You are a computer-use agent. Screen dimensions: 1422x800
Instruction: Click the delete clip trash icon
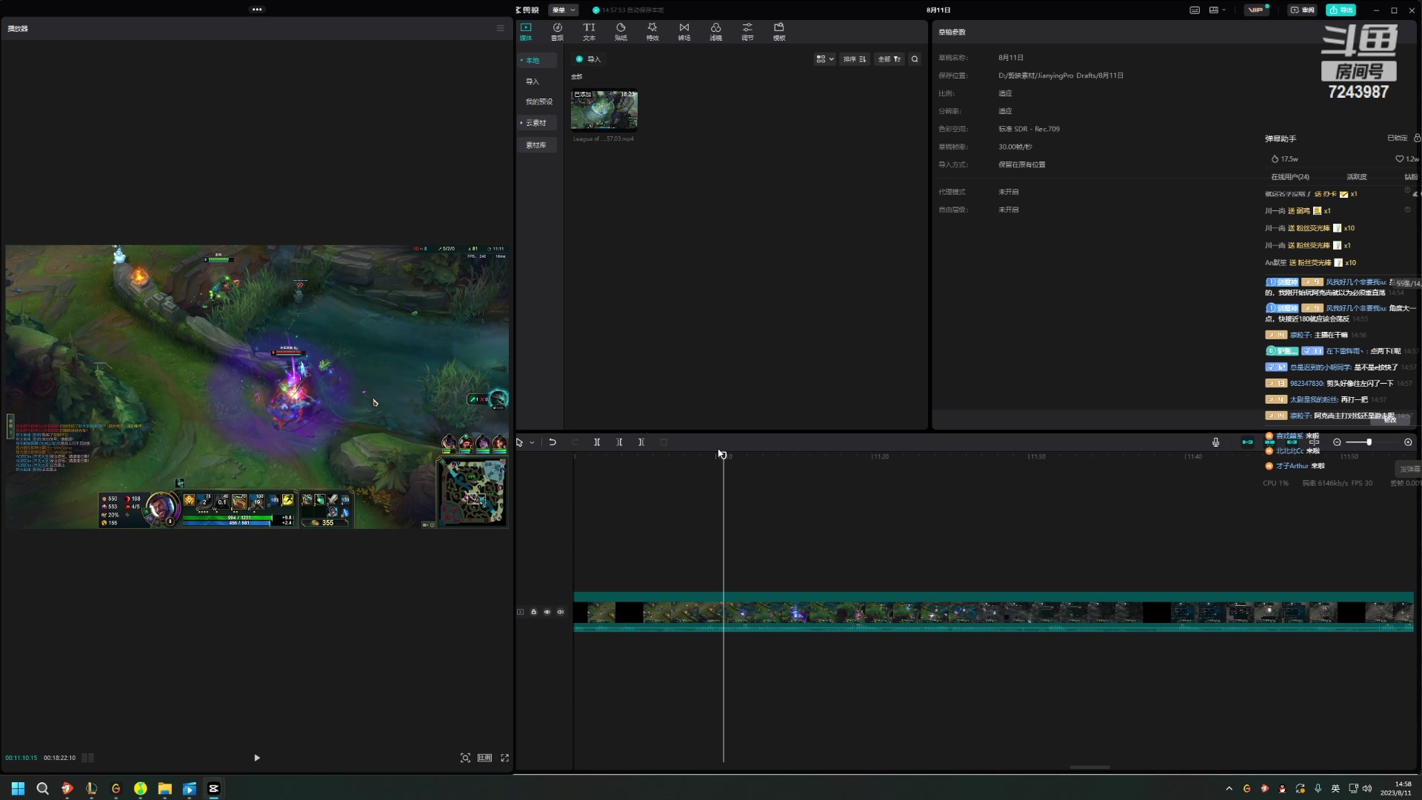pyautogui.click(x=664, y=442)
